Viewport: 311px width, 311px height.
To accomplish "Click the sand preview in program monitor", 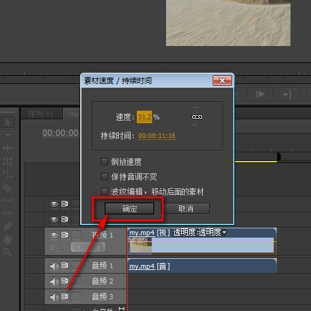I will (228, 23).
